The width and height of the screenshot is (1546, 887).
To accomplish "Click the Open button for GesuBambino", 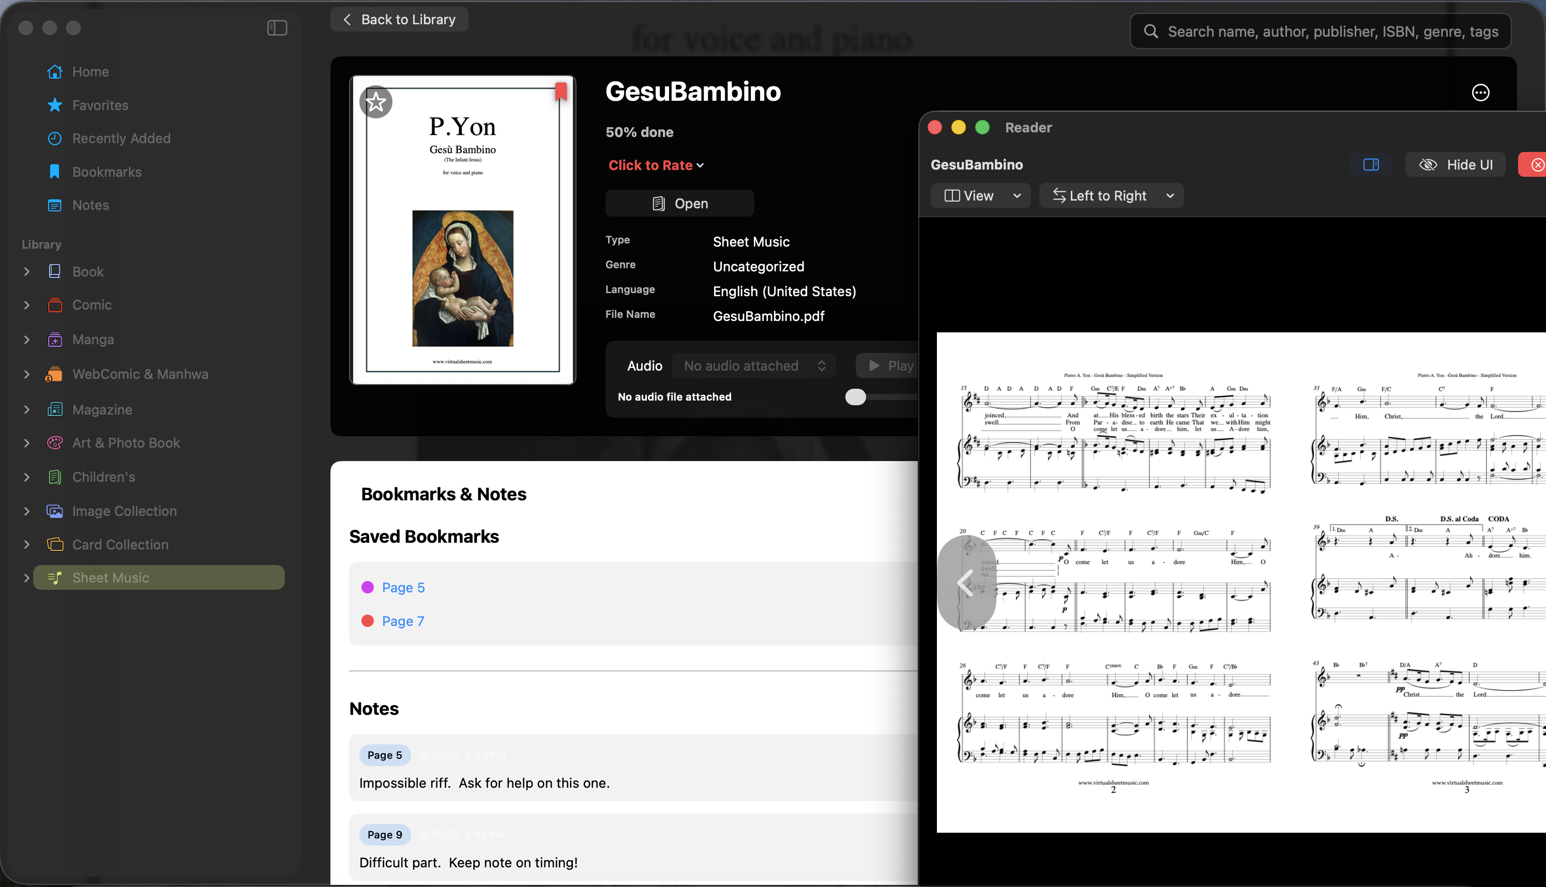I will [x=679, y=204].
